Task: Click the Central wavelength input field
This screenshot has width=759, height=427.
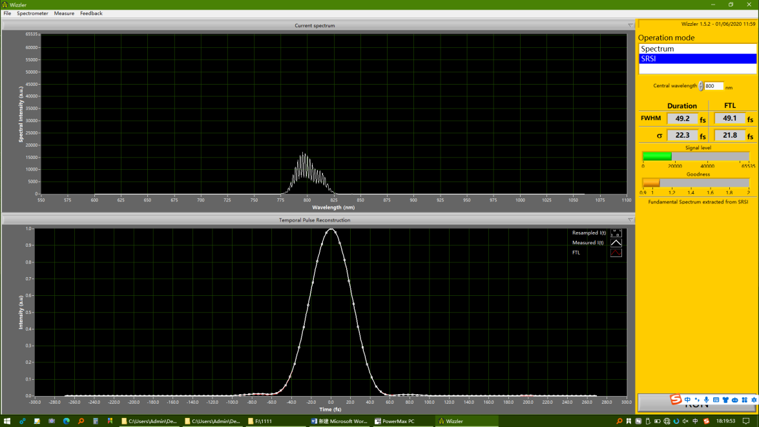Action: point(713,86)
